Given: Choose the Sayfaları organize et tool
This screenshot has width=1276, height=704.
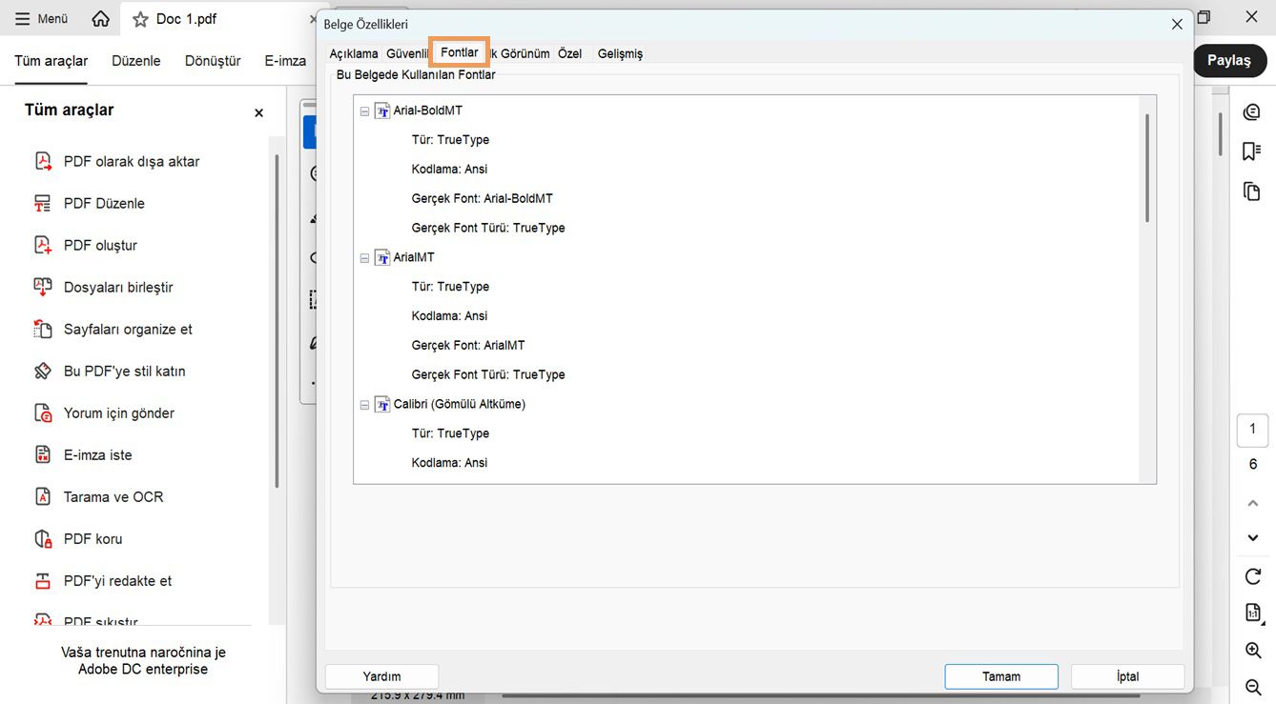Looking at the screenshot, I should click(x=113, y=329).
